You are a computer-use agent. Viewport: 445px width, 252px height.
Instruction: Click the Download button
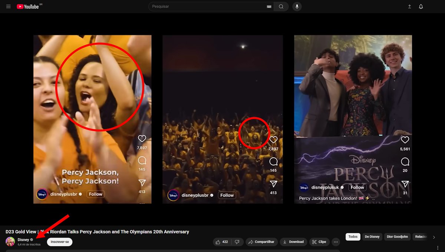coord(293,242)
